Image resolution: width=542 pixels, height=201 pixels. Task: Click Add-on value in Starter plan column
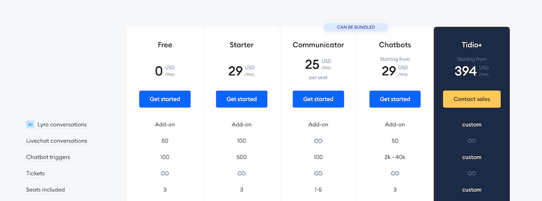point(242,124)
